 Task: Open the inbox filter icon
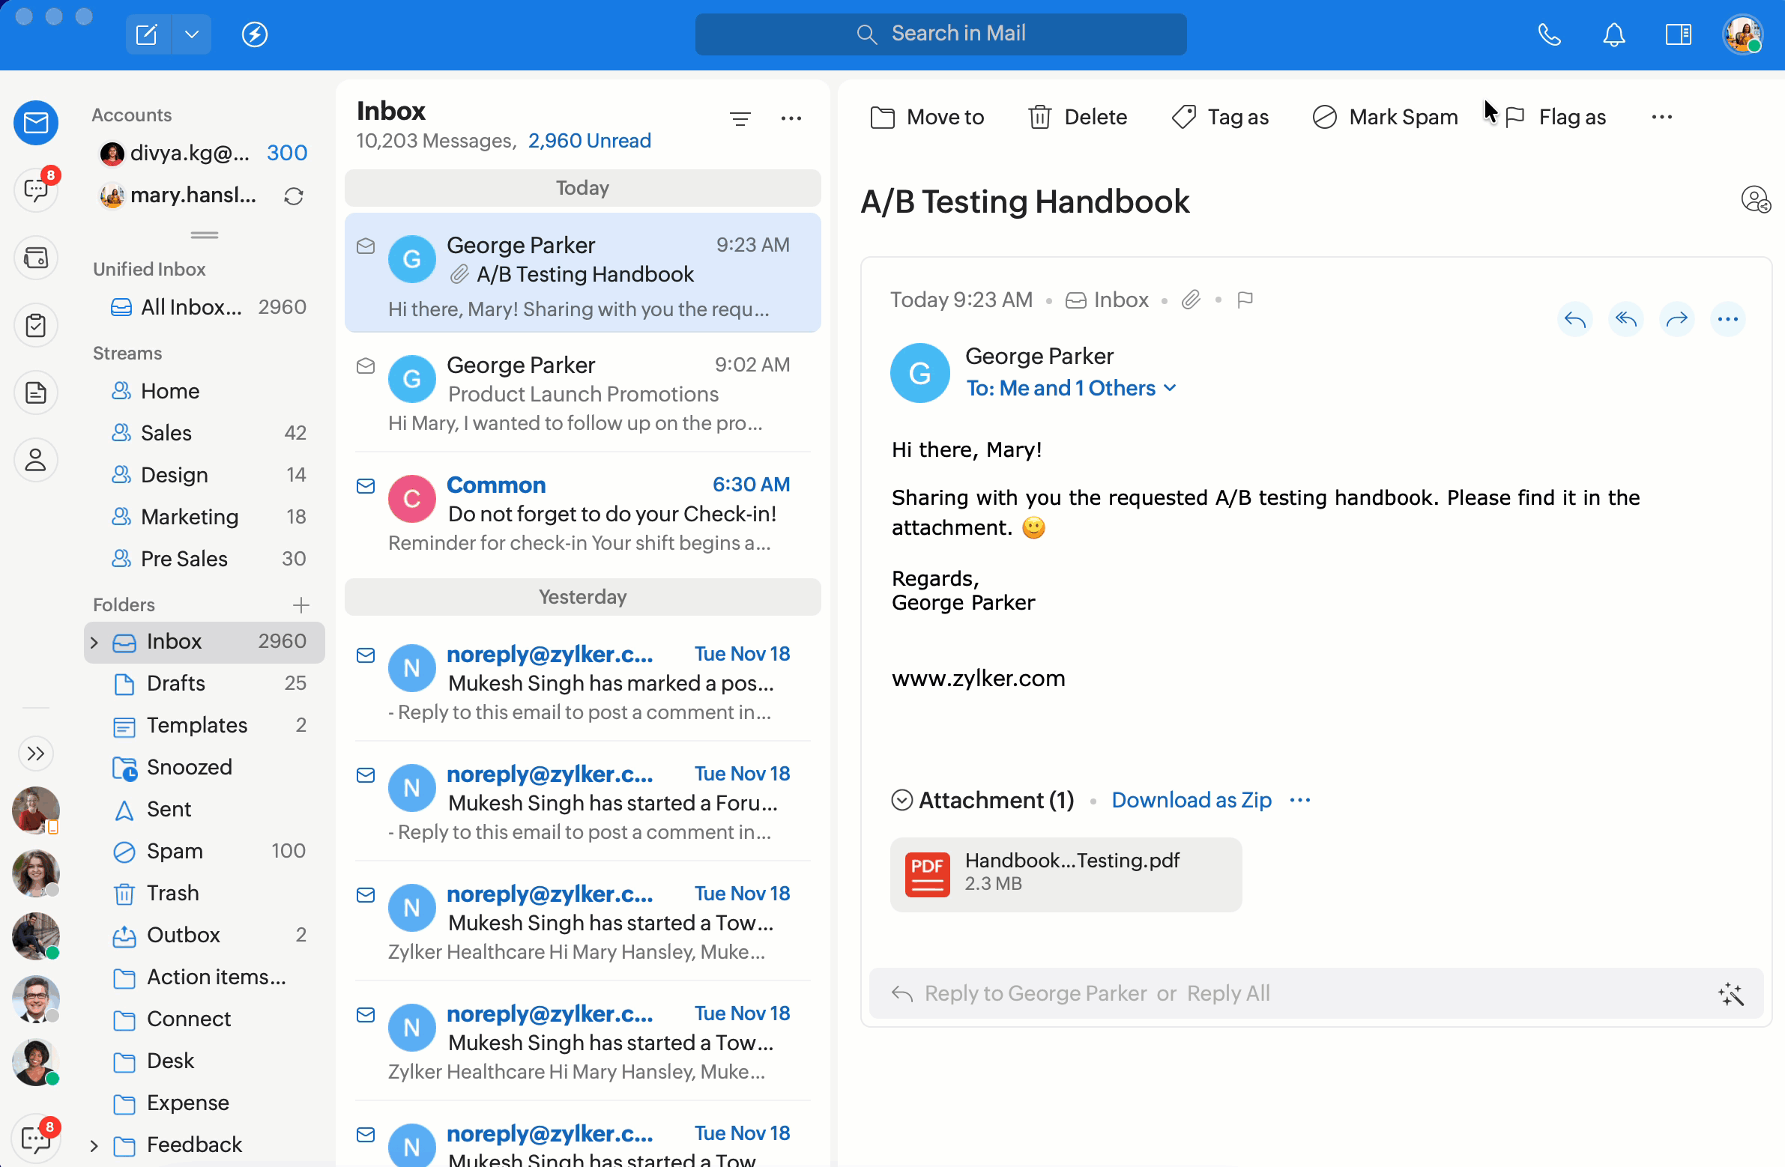tap(740, 118)
